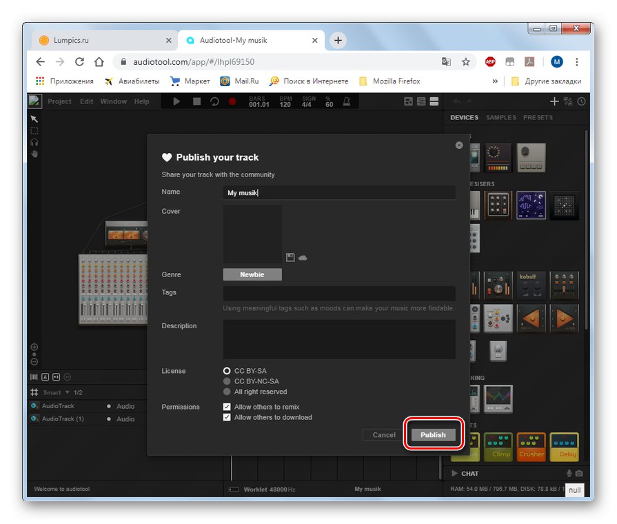Screen dimensions: 617x524
Task: Switch to the single-pane layout icon
Action: (x=434, y=101)
